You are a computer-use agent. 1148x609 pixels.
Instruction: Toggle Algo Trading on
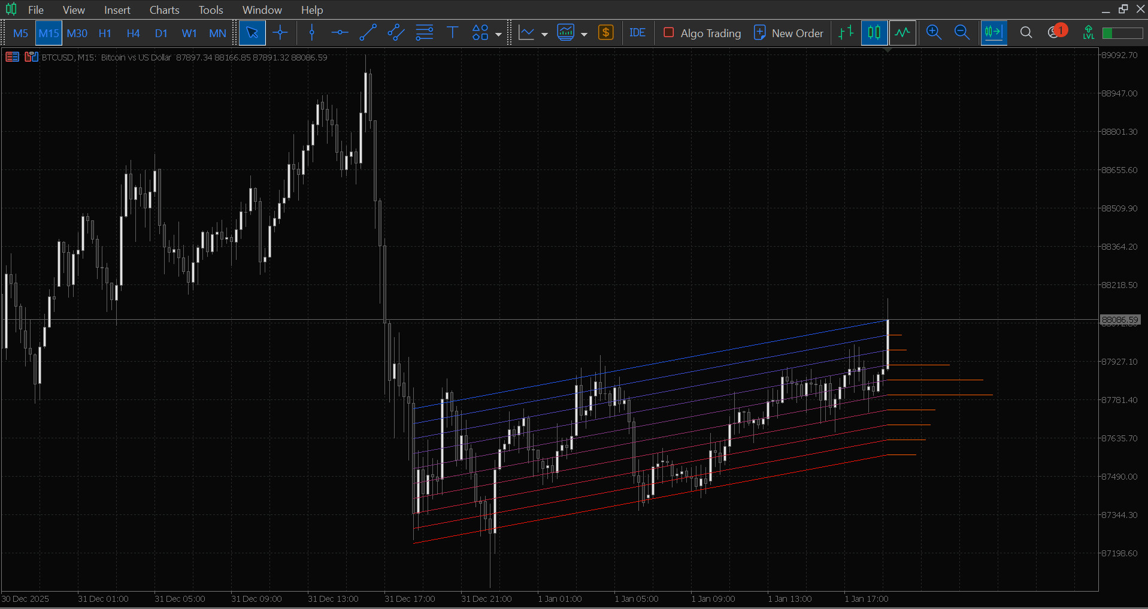coord(702,33)
